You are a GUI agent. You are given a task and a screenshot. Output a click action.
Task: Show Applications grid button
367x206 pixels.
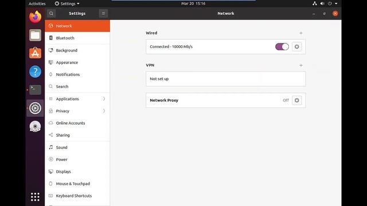coord(35,197)
